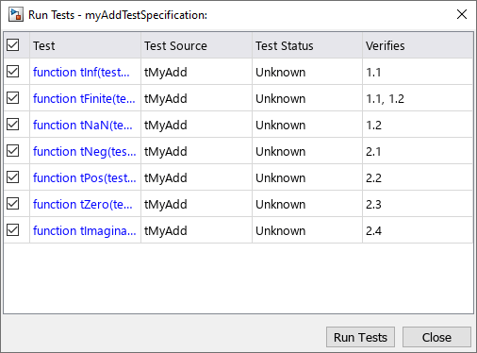This screenshot has width=477, height=353.
Task: Sort by the Test column header
Action: click(x=85, y=45)
